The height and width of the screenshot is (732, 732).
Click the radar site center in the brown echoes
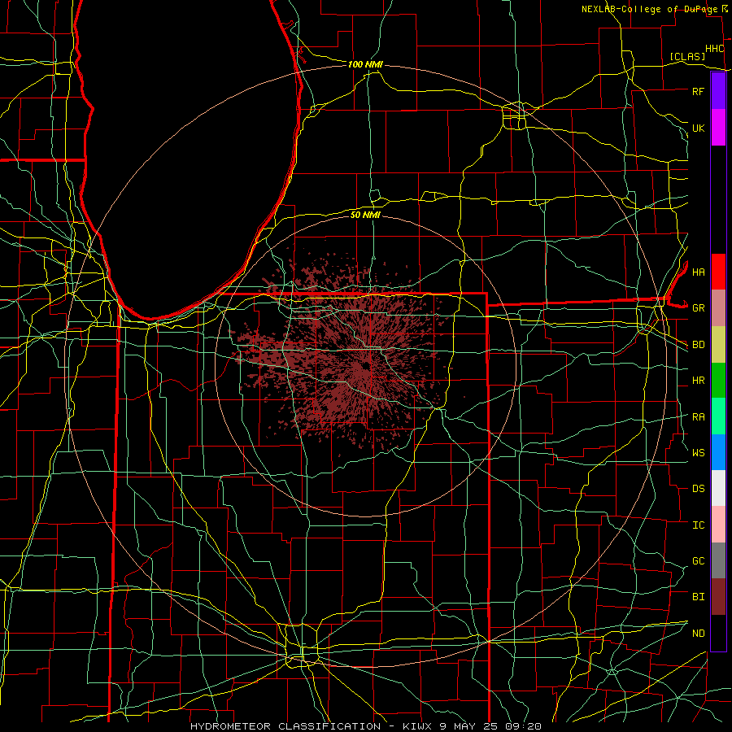[x=365, y=367]
